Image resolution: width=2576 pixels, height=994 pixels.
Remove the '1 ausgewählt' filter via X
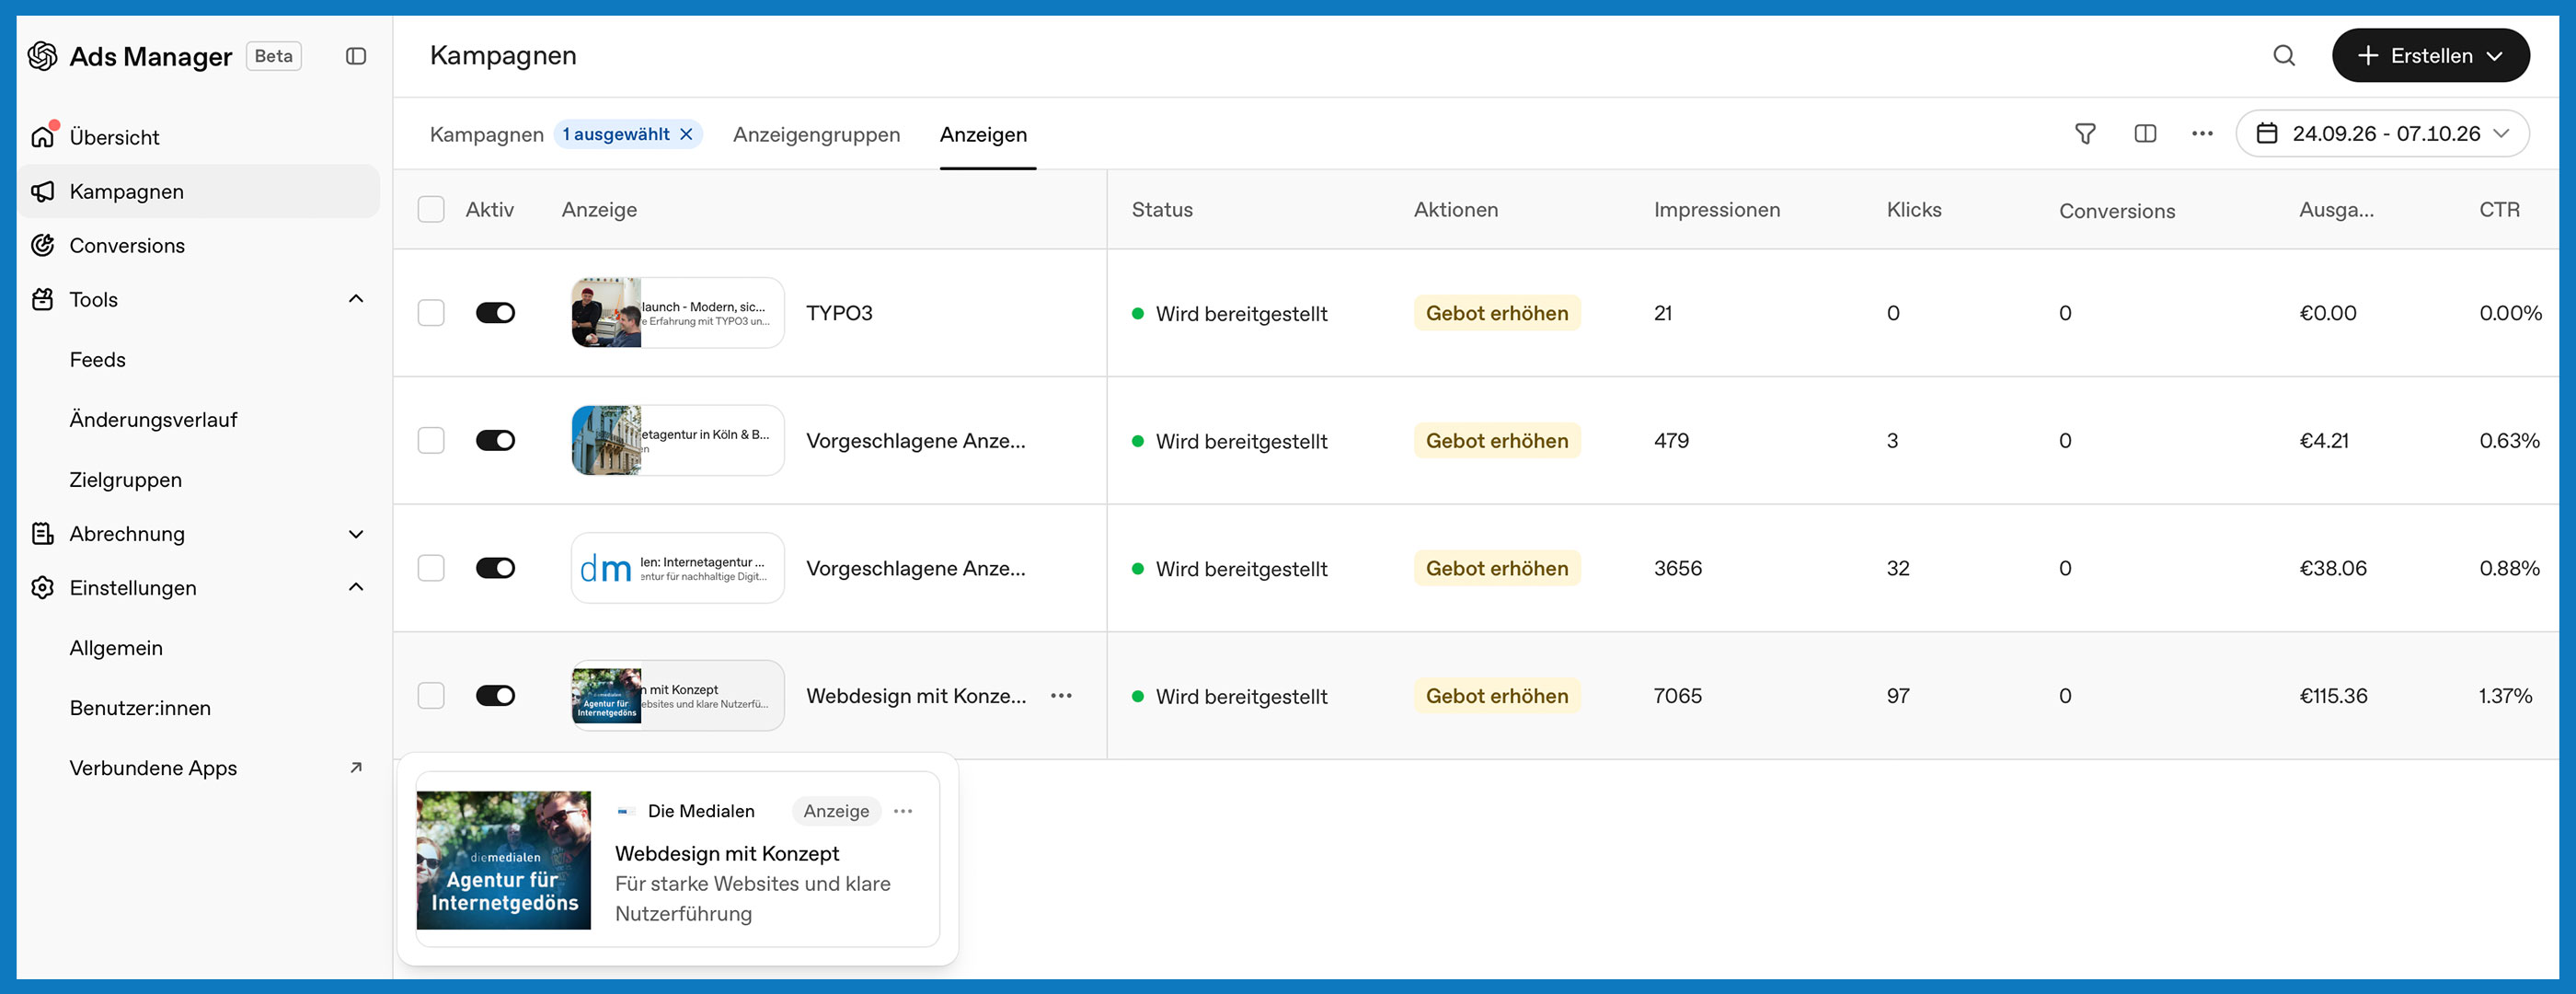coord(686,134)
